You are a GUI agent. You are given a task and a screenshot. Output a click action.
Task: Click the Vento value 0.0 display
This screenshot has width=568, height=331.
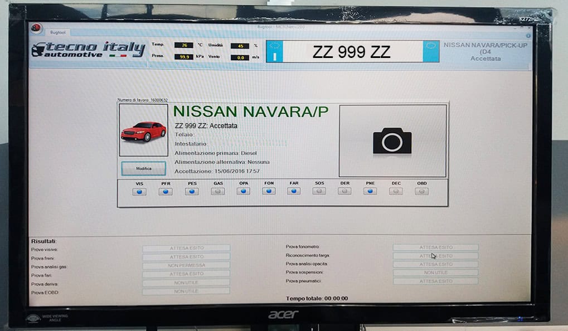coord(240,57)
